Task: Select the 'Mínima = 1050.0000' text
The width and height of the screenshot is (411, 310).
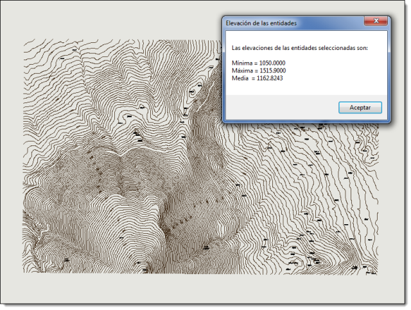Action: tap(258, 63)
